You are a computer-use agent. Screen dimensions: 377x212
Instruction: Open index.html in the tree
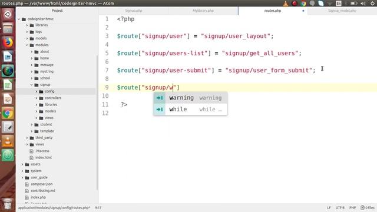tap(44, 158)
